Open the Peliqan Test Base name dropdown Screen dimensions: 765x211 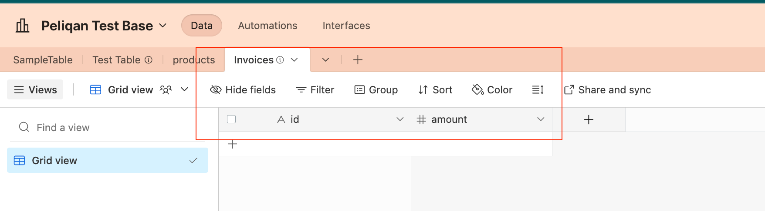click(162, 26)
